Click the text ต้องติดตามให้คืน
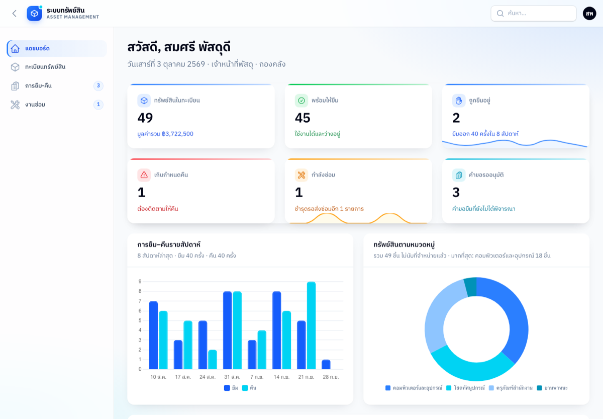The height and width of the screenshot is (419, 603). pos(158,208)
